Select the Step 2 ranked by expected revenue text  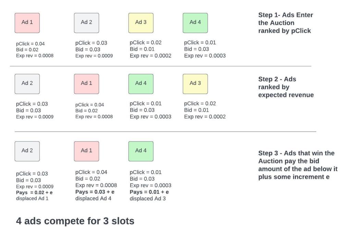286,87
